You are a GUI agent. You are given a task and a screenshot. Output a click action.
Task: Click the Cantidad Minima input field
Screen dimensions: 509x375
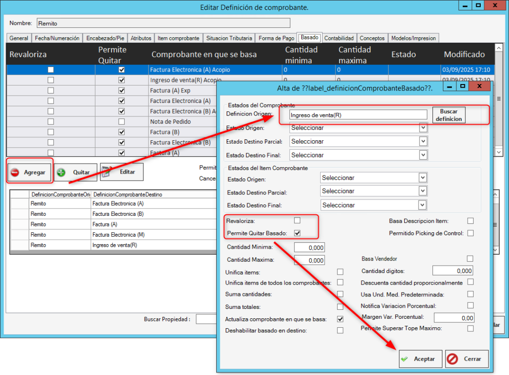(x=309, y=247)
